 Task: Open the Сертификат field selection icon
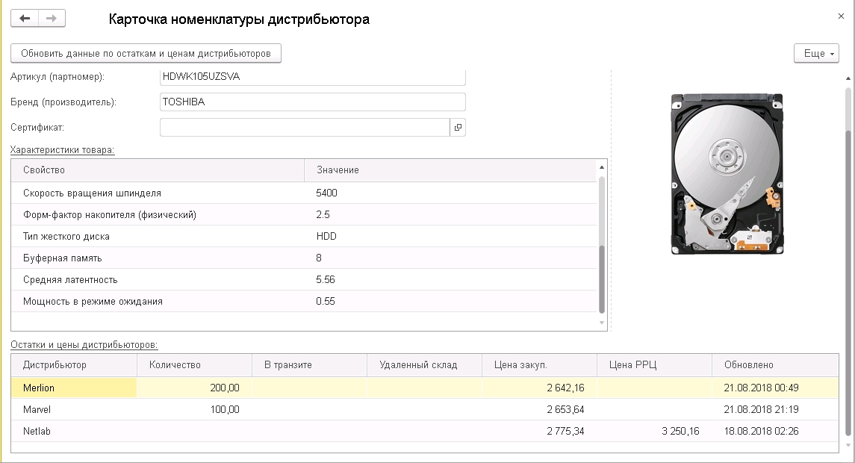tap(458, 127)
